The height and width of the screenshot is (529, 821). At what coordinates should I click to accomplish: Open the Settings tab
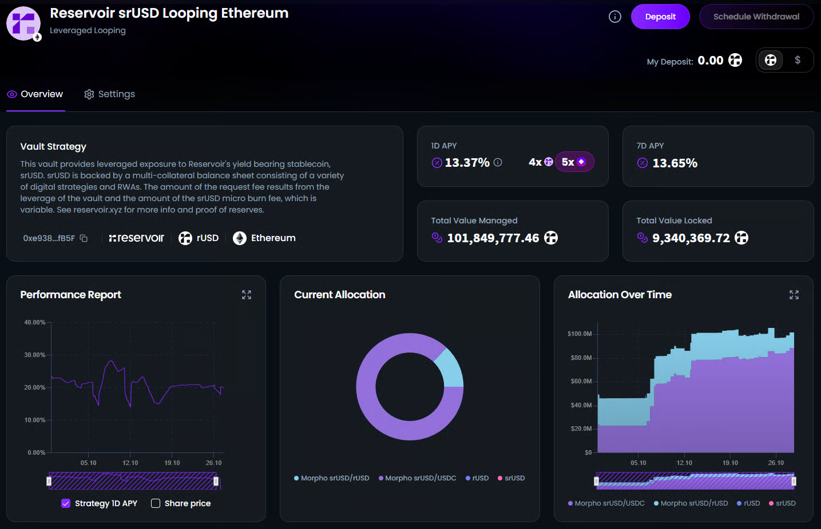pos(110,94)
